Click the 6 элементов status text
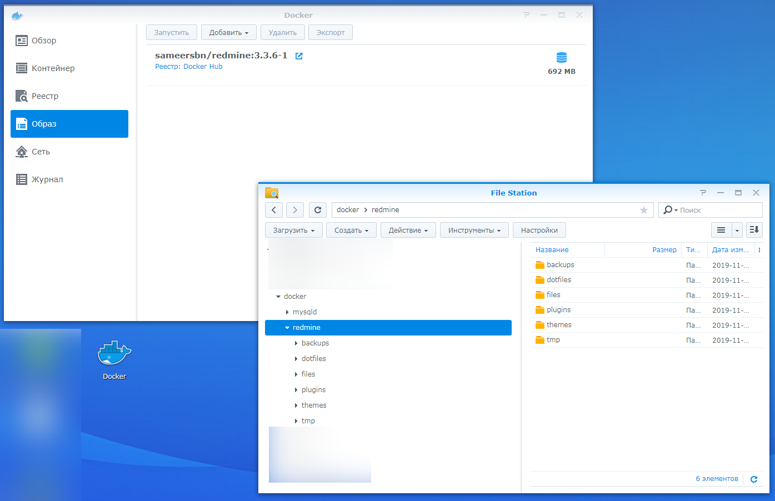 coord(717,479)
